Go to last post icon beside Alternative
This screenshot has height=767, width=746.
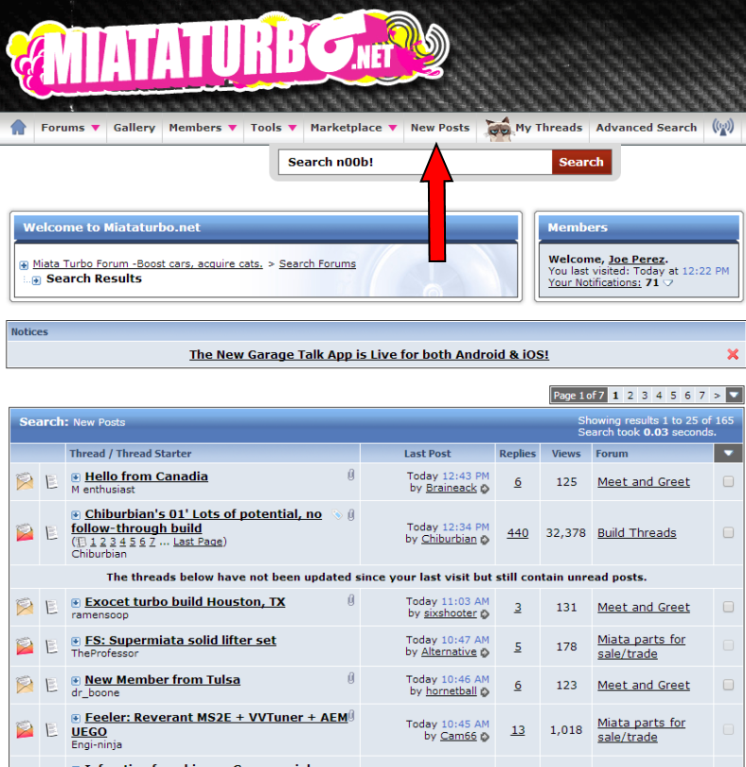point(485,652)
